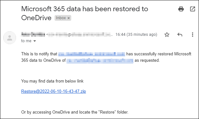Click the blurred link after "notify that"
Viewport: 199px width, 119px height.
pos(91,54)
